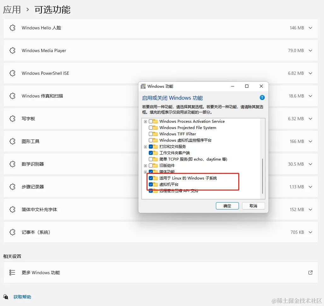Select 简单 TCPIP 服务 list item
324x306 pixels.
pyautogui.click(x=193, y=159)
